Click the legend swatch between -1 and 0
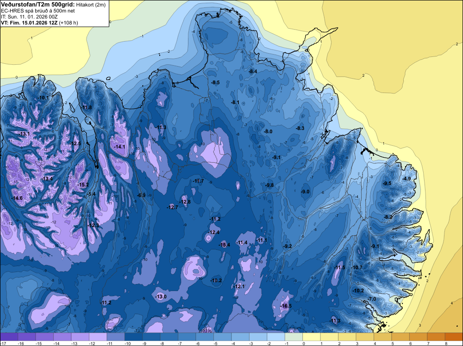463x346 pixels. pyautogui.click(x=294, y=337)
